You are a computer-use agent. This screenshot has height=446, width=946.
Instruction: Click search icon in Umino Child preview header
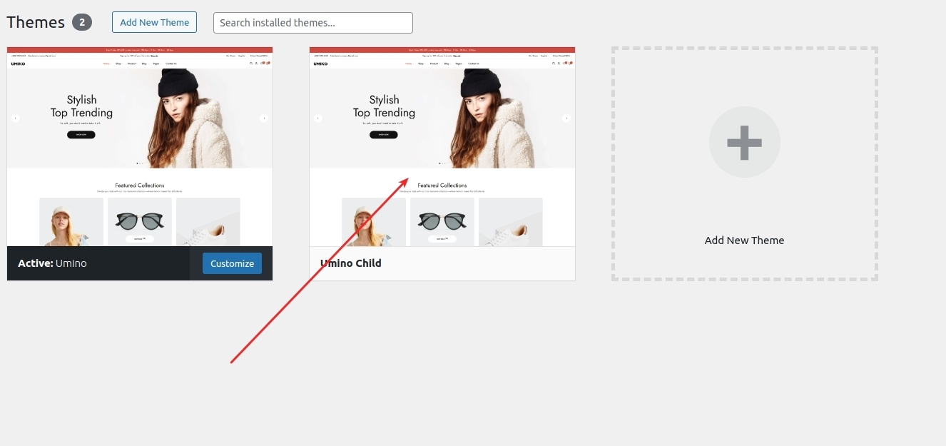point(553,64)
